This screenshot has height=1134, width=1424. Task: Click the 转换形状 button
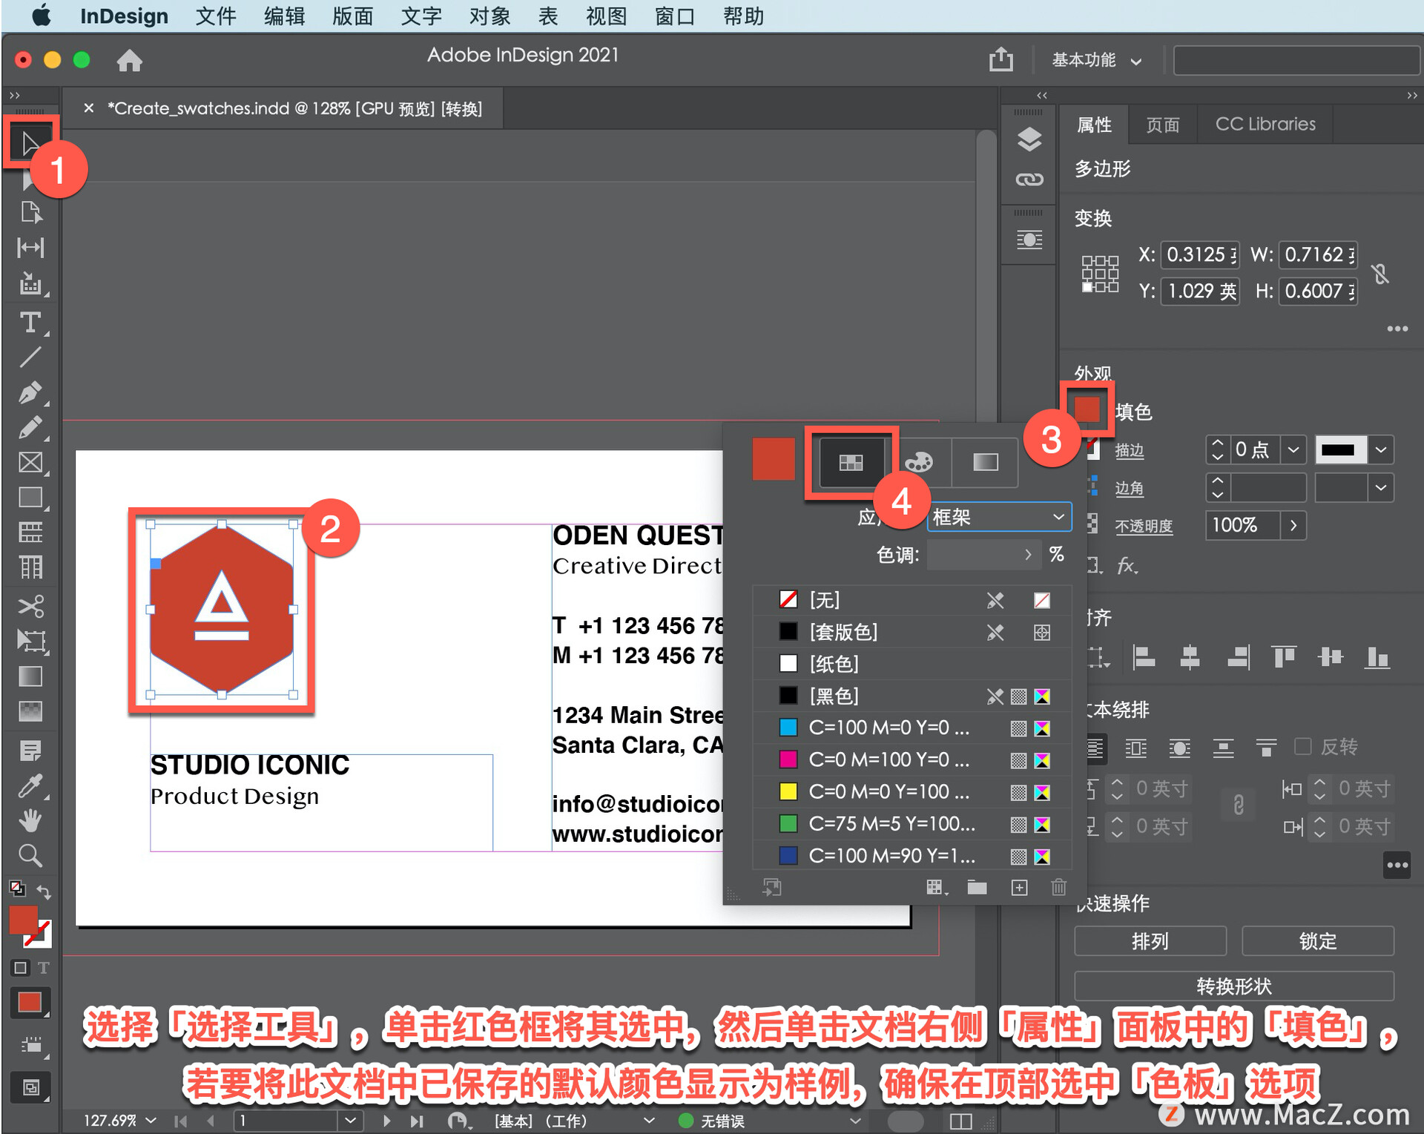[x=1233, y=986]
